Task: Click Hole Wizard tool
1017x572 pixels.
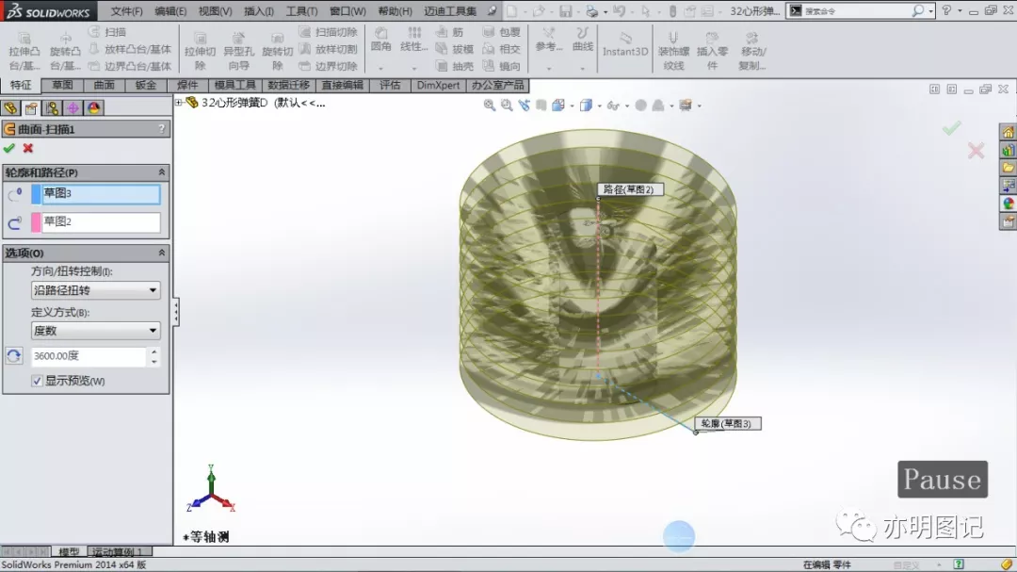Action: click(238, 51)
